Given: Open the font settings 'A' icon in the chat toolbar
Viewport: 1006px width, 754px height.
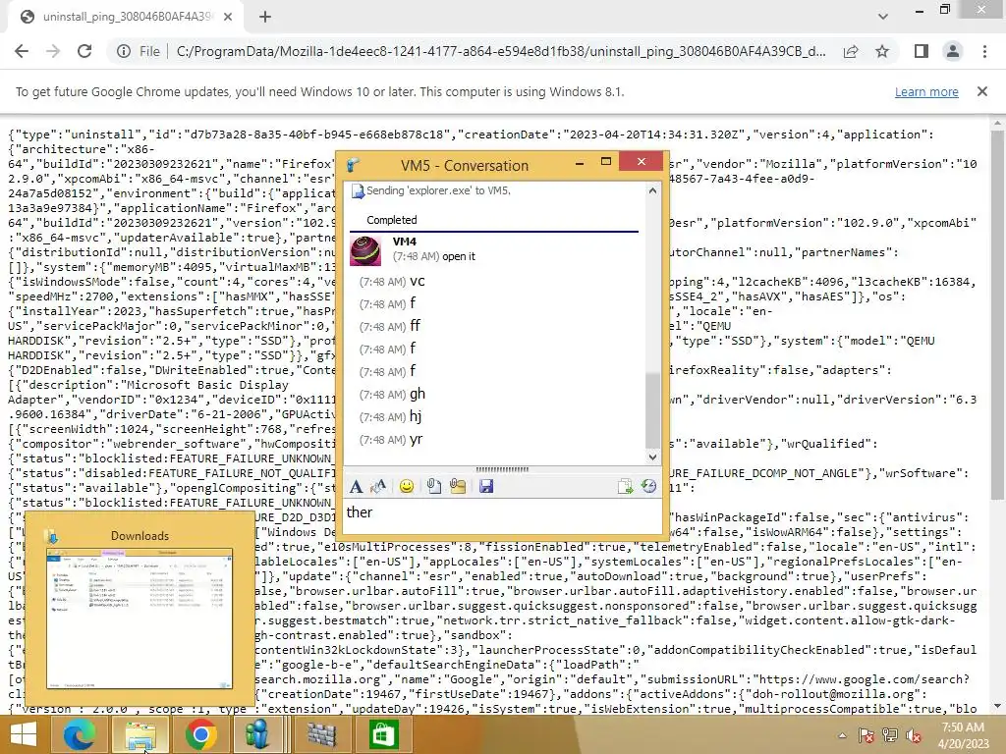Looking at the screenshot, I should pyautogui.click(x=356, y=487).
